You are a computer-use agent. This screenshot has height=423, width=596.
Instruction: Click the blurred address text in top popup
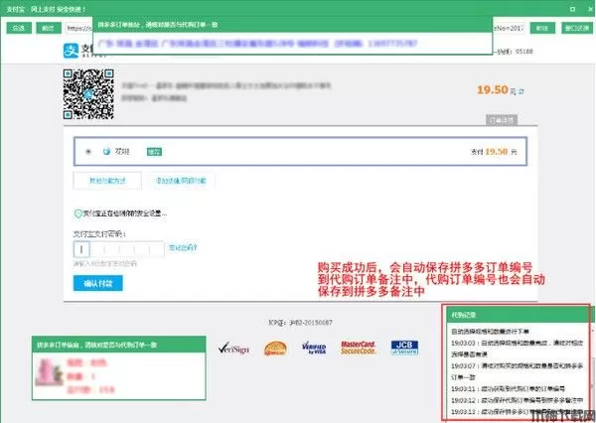click(x=257, y=44)
